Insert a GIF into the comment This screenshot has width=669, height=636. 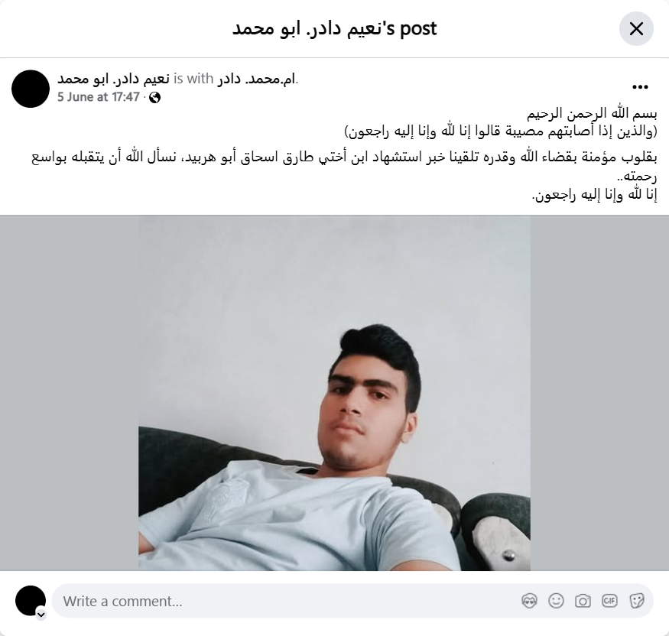609,601
